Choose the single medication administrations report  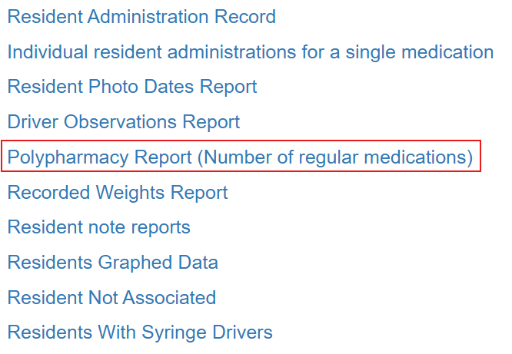click(251, 52)
